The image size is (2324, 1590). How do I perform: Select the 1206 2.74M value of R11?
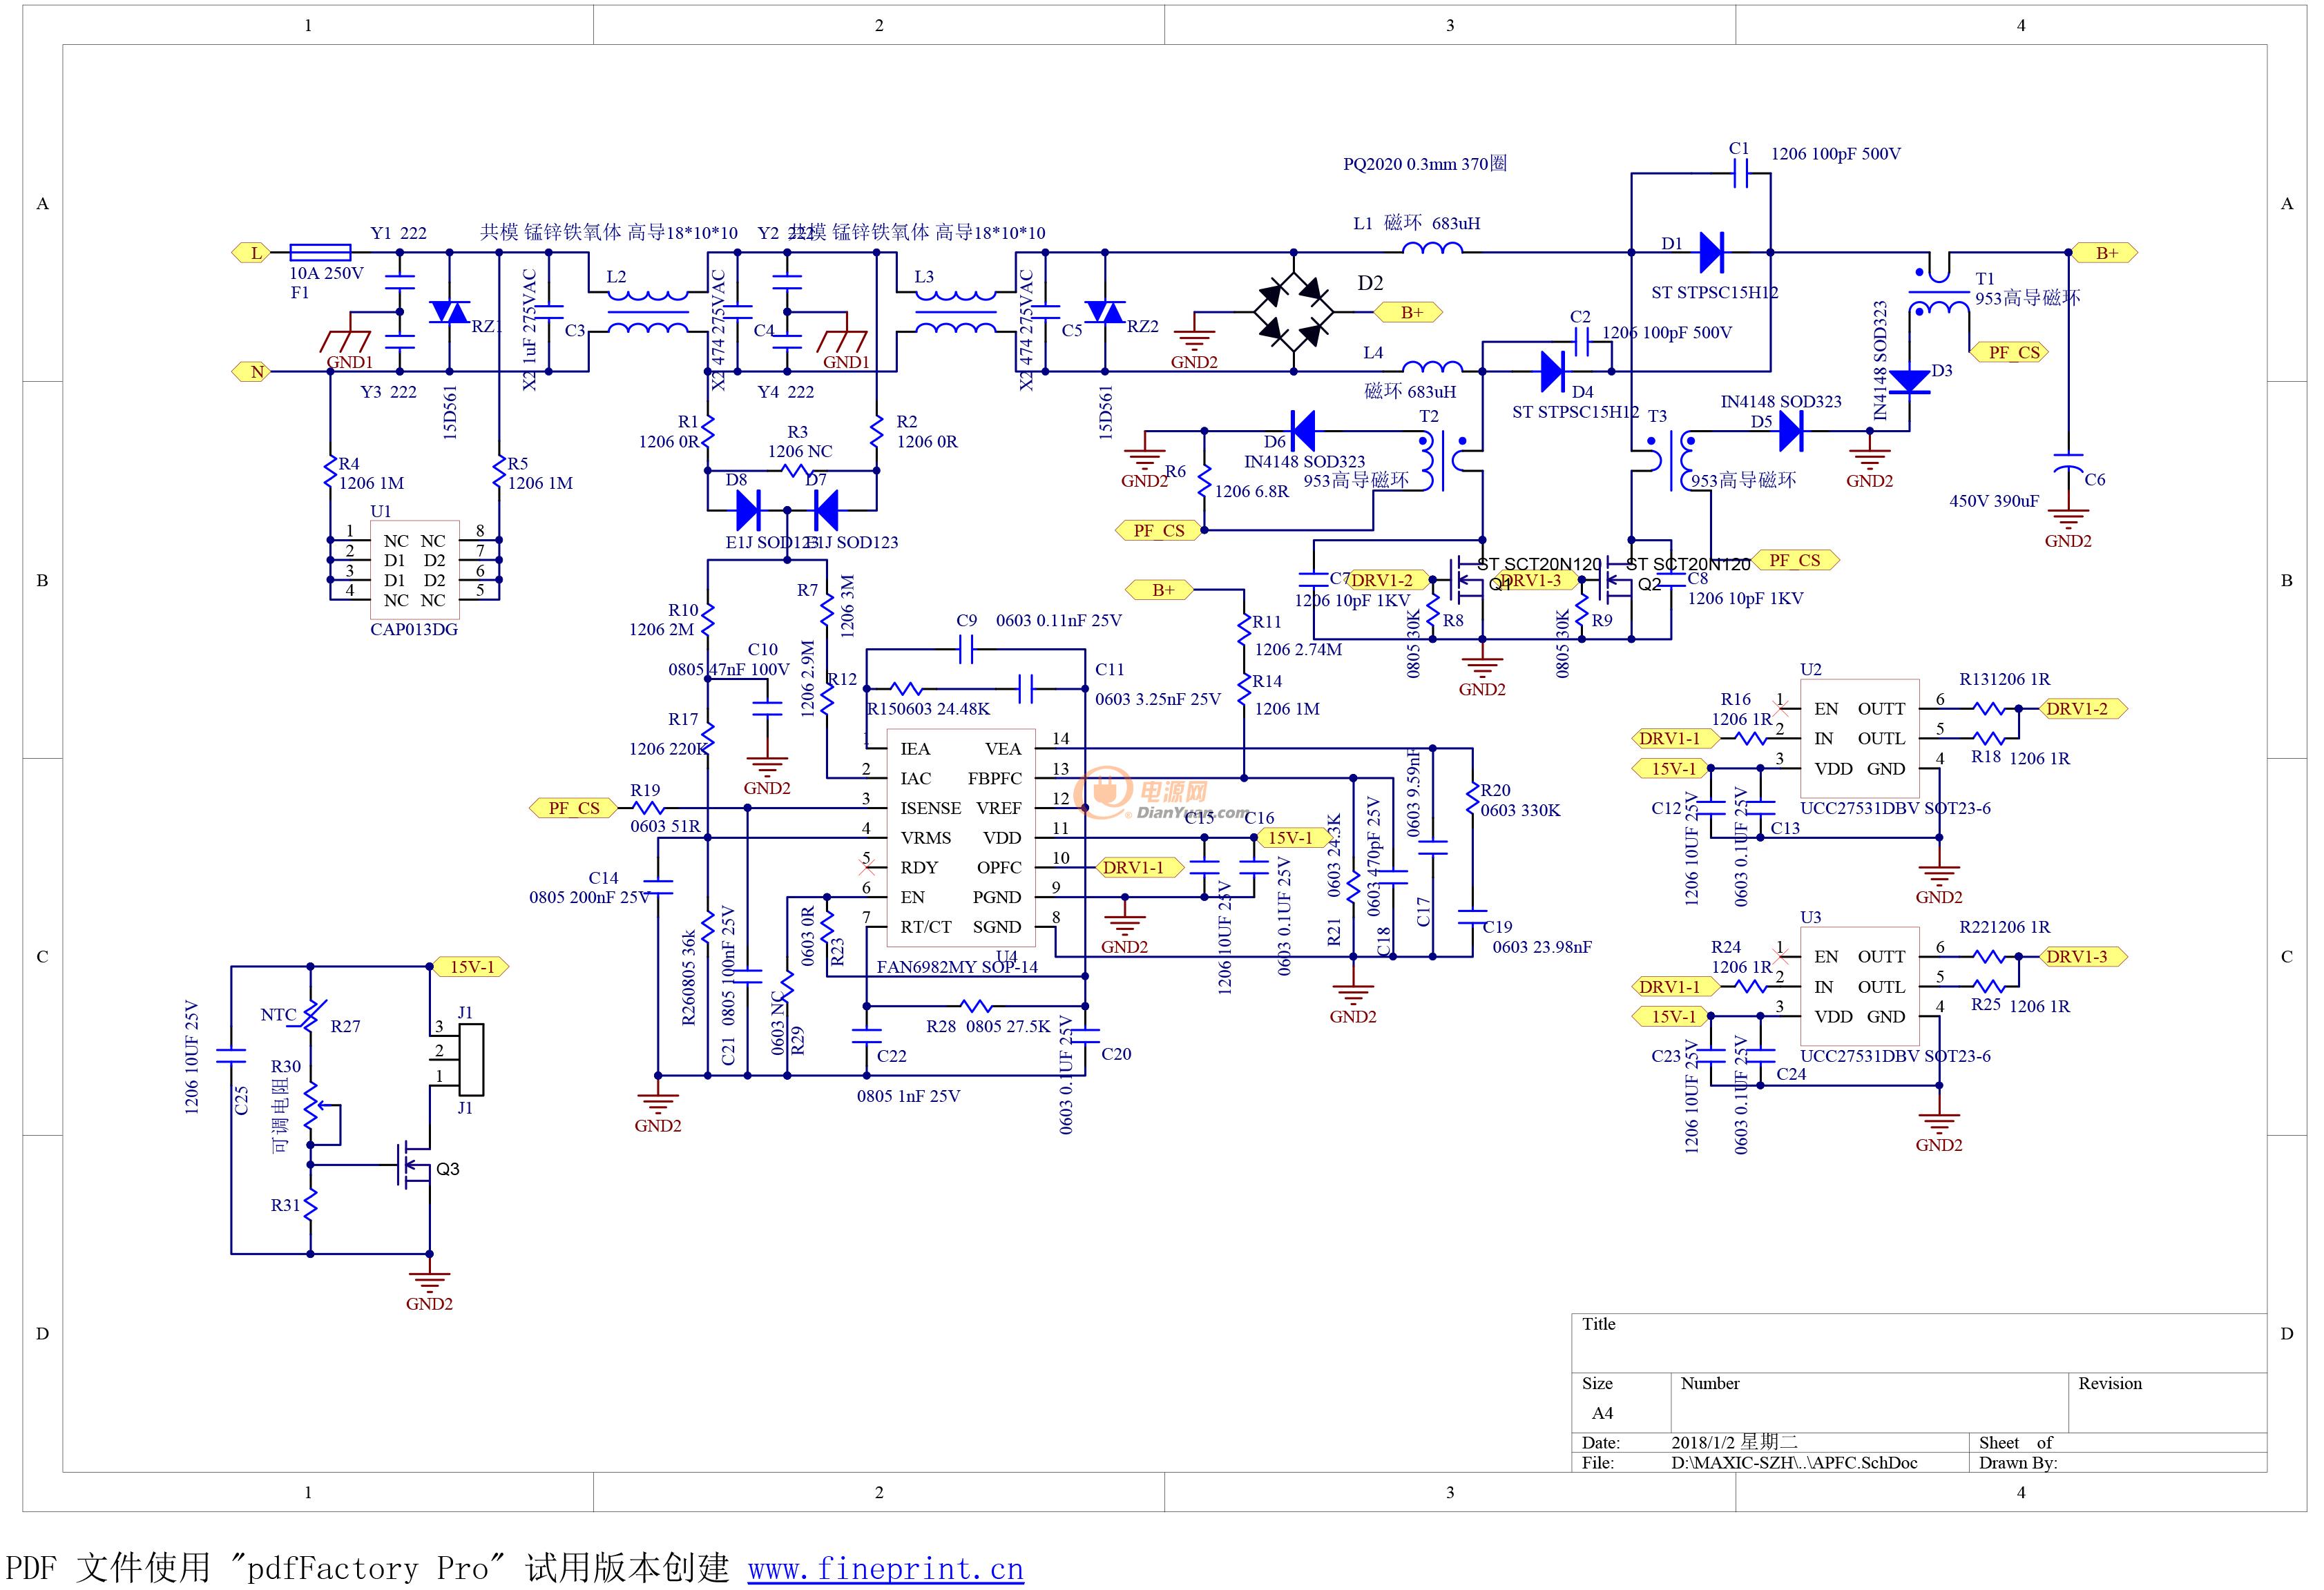click(1298, 650)
